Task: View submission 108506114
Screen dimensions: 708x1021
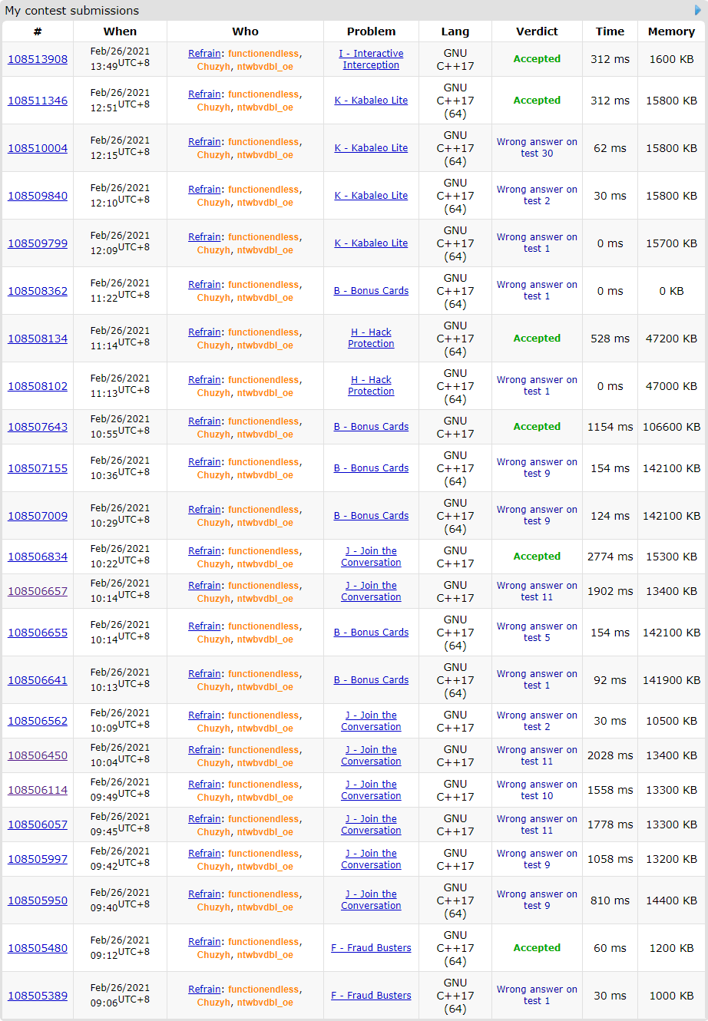Action: pos(38,790)
